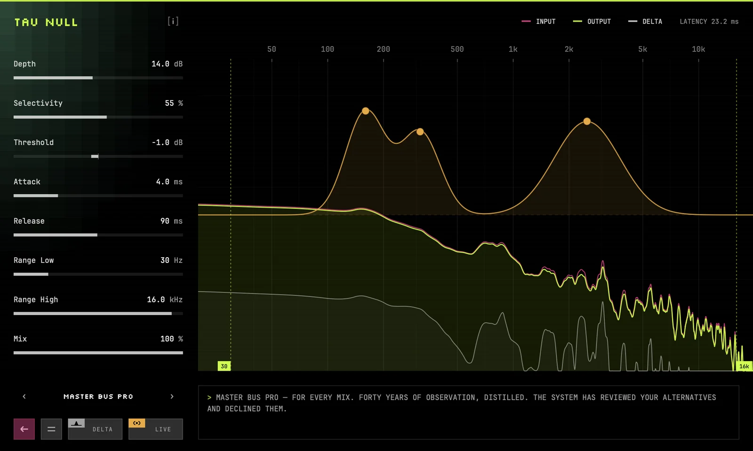Click the Attack slider track

point(98,196)
